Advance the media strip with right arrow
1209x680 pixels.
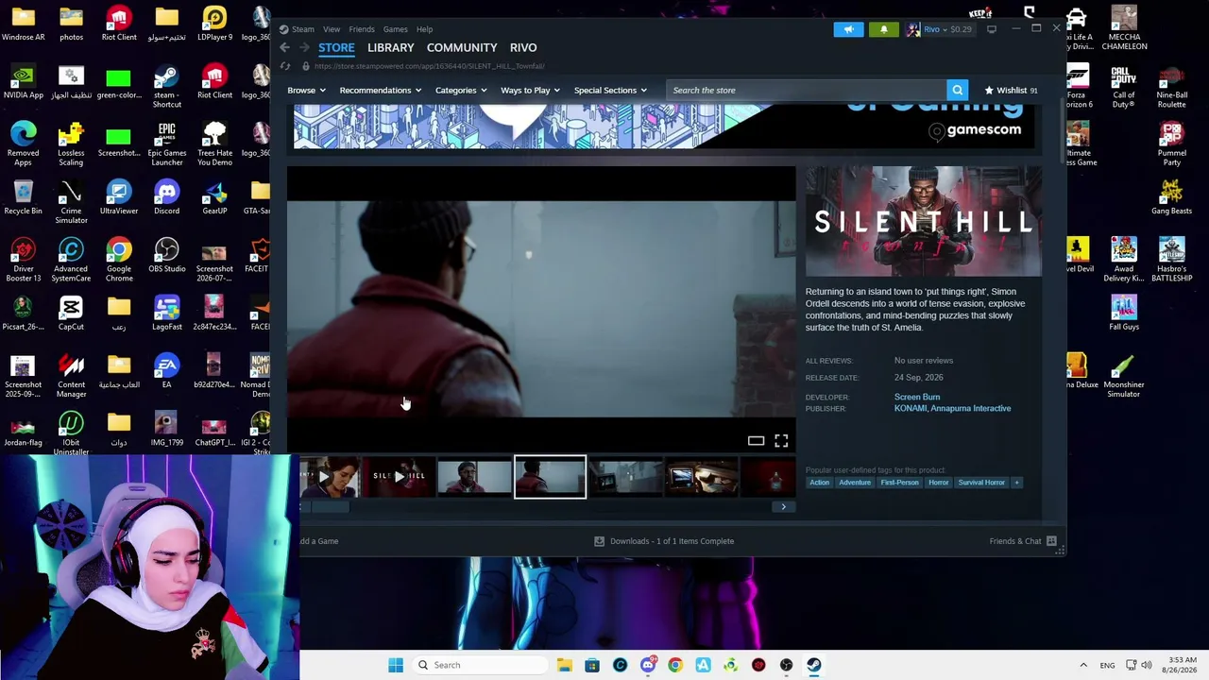pyautogui.click(x=783, y=507)
